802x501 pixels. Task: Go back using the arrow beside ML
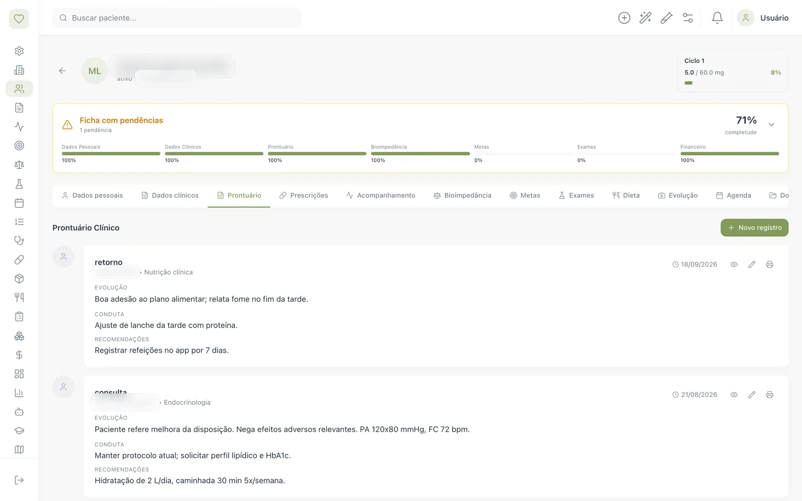click(x=62, y=71)
